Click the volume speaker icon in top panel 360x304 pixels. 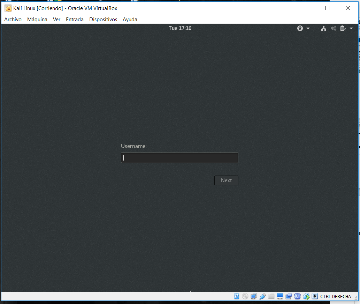click(333, 28)
